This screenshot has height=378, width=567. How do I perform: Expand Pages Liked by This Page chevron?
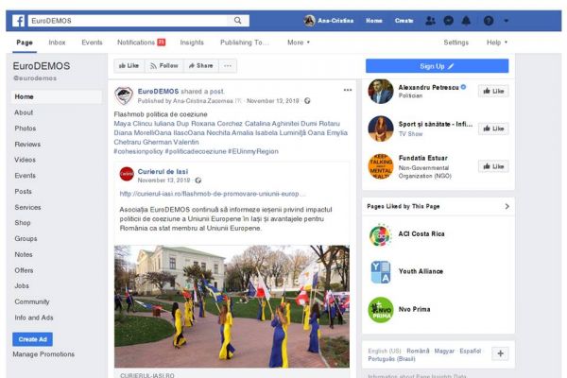tap(507, 206)
